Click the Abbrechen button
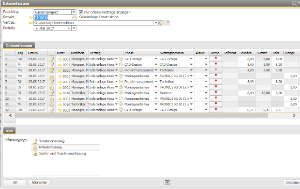 (x=39, y=182)
